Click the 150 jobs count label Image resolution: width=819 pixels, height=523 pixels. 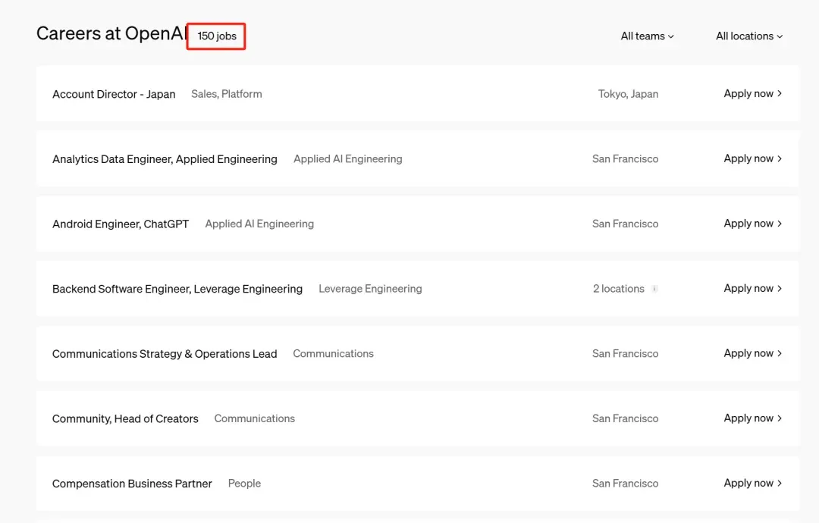(x=217, y=36)
